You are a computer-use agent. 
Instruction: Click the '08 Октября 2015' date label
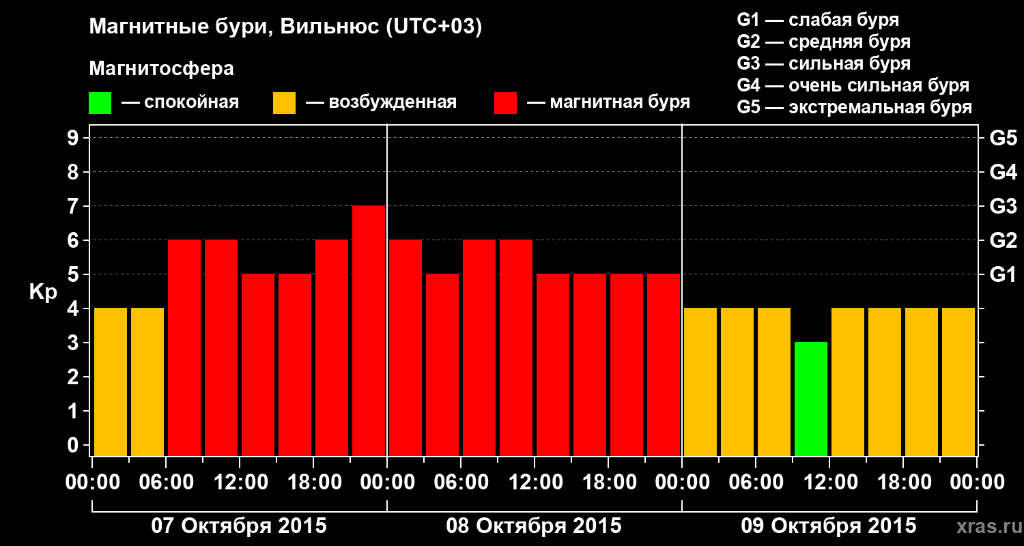pyautogui.click(x=534, y=526)
